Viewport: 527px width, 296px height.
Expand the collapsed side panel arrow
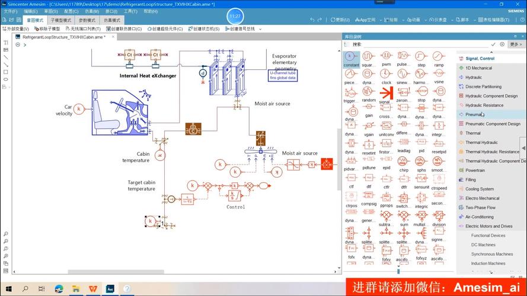coord(523,148)
